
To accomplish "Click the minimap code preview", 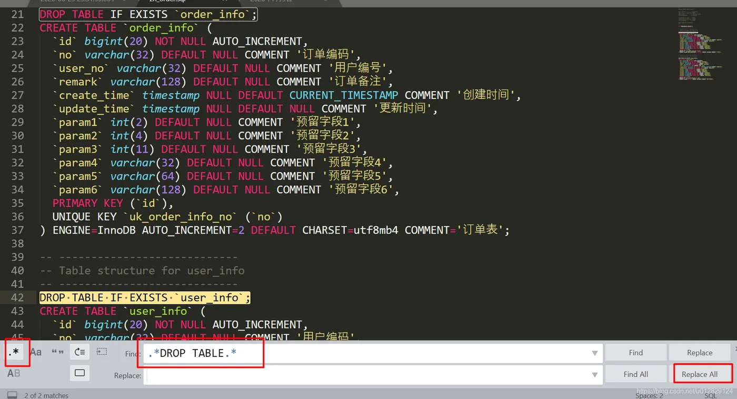I will point(700,45).
